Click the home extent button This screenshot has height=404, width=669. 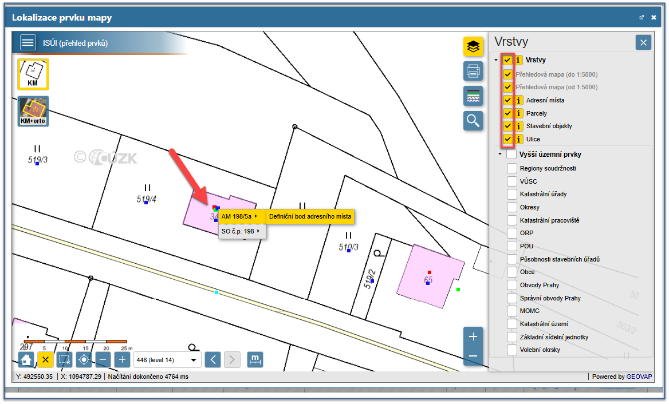click(x=26, y=359)
